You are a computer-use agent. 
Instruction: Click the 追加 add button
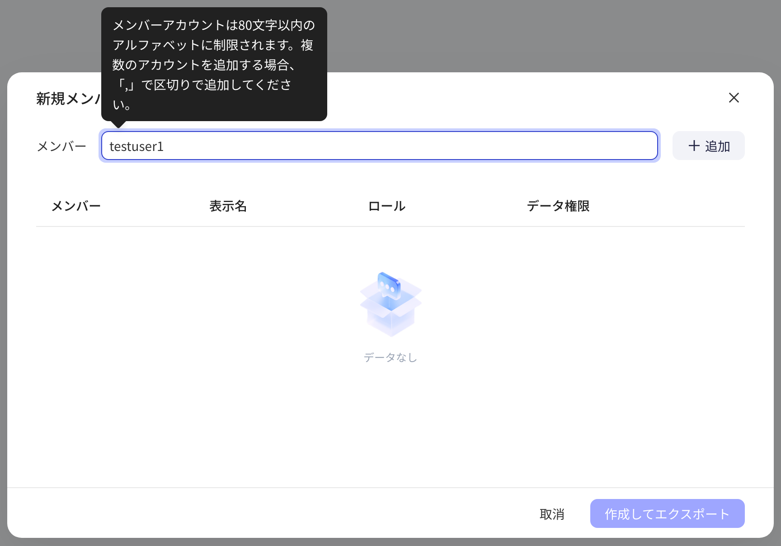[708, 146]
